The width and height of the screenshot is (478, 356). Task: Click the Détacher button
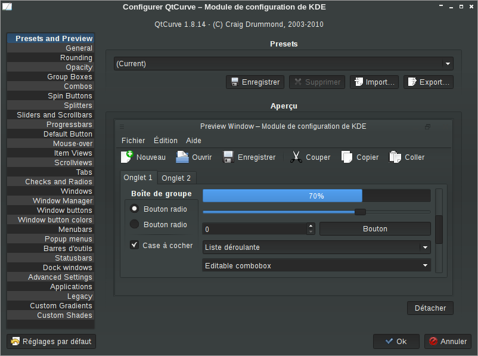click(x=430, y=308)
